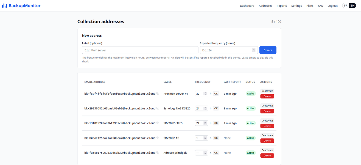
Task: Focus the Label (optional) input field
Action: pyautogui.click(x=140, y=50)
